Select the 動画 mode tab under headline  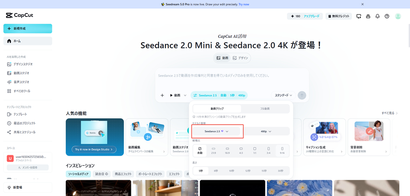click(x=222, y=58)
